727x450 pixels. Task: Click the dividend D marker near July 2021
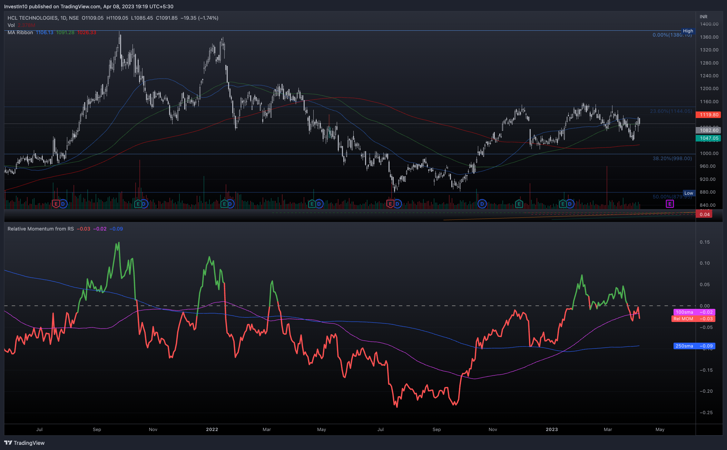click(63, 204)
